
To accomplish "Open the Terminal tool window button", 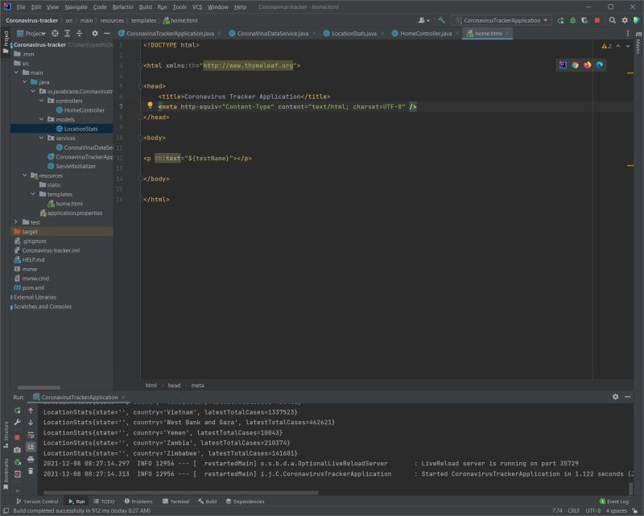I will (x=175, y=501).
